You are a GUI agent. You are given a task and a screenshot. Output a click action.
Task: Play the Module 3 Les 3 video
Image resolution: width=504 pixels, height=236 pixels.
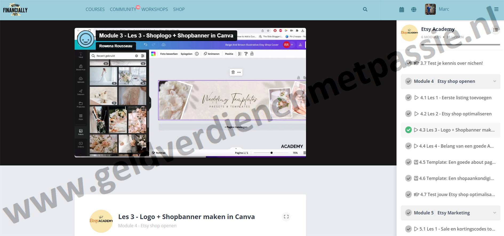click(190, 93)
